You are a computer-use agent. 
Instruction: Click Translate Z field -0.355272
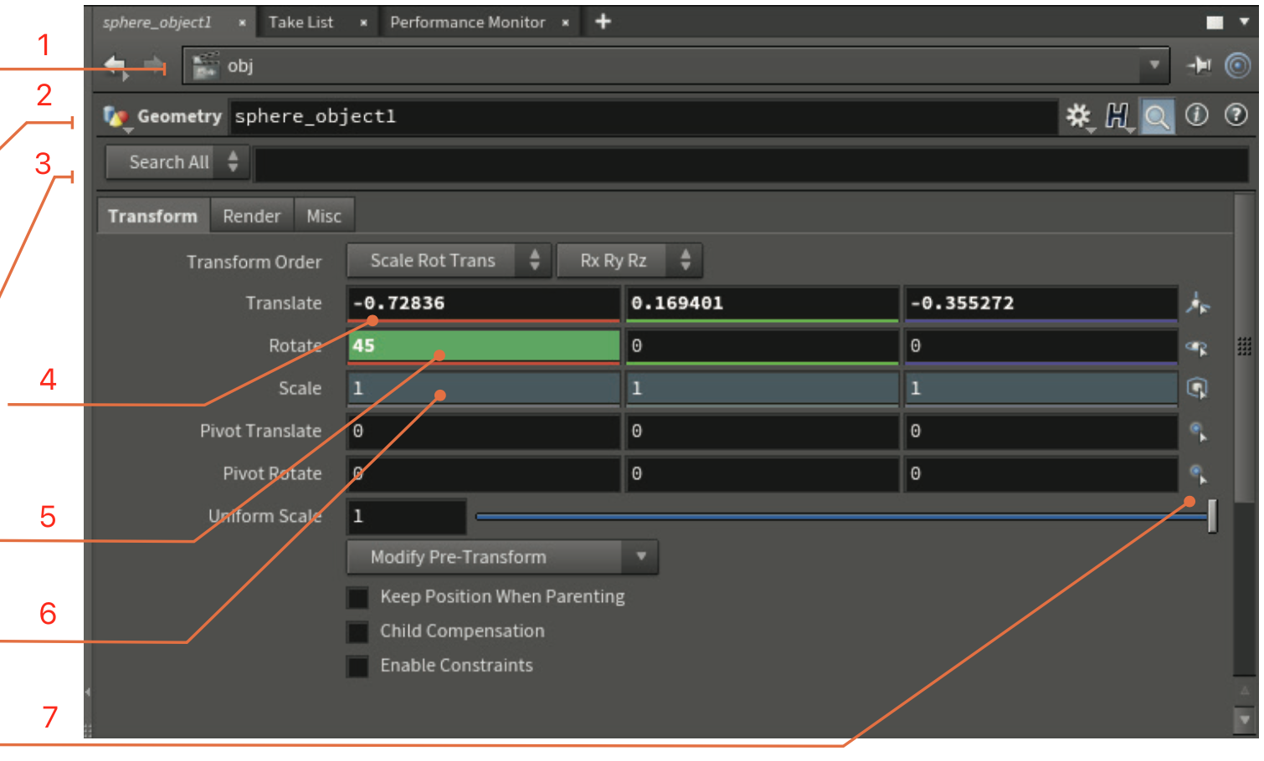pos(1041,304)
